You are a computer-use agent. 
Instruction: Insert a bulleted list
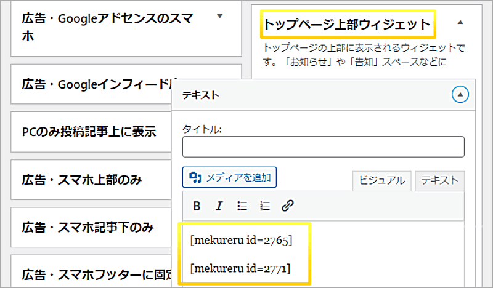242,206
